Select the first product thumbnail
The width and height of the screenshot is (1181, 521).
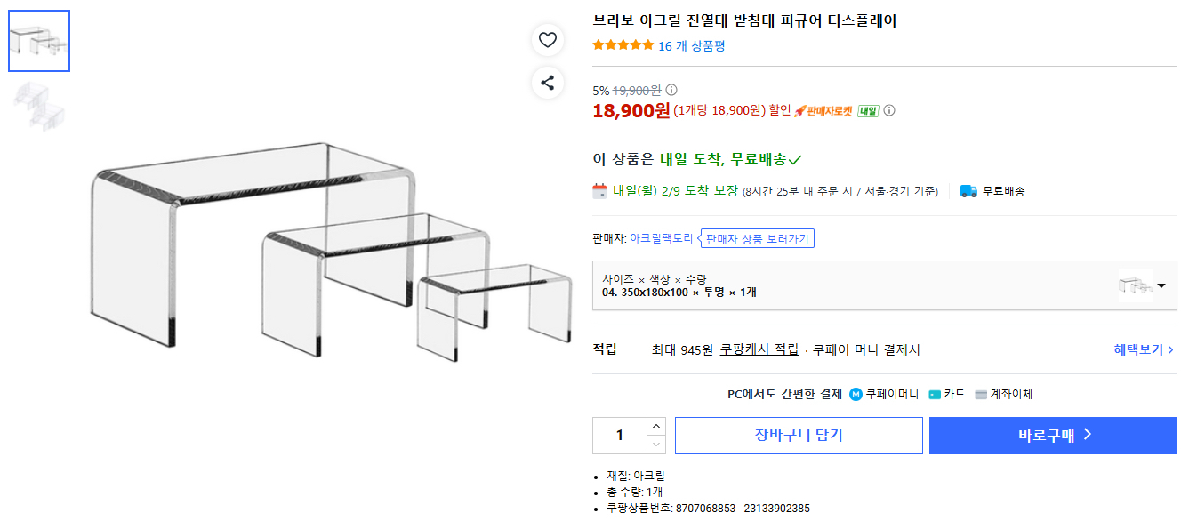pos(39,41)
